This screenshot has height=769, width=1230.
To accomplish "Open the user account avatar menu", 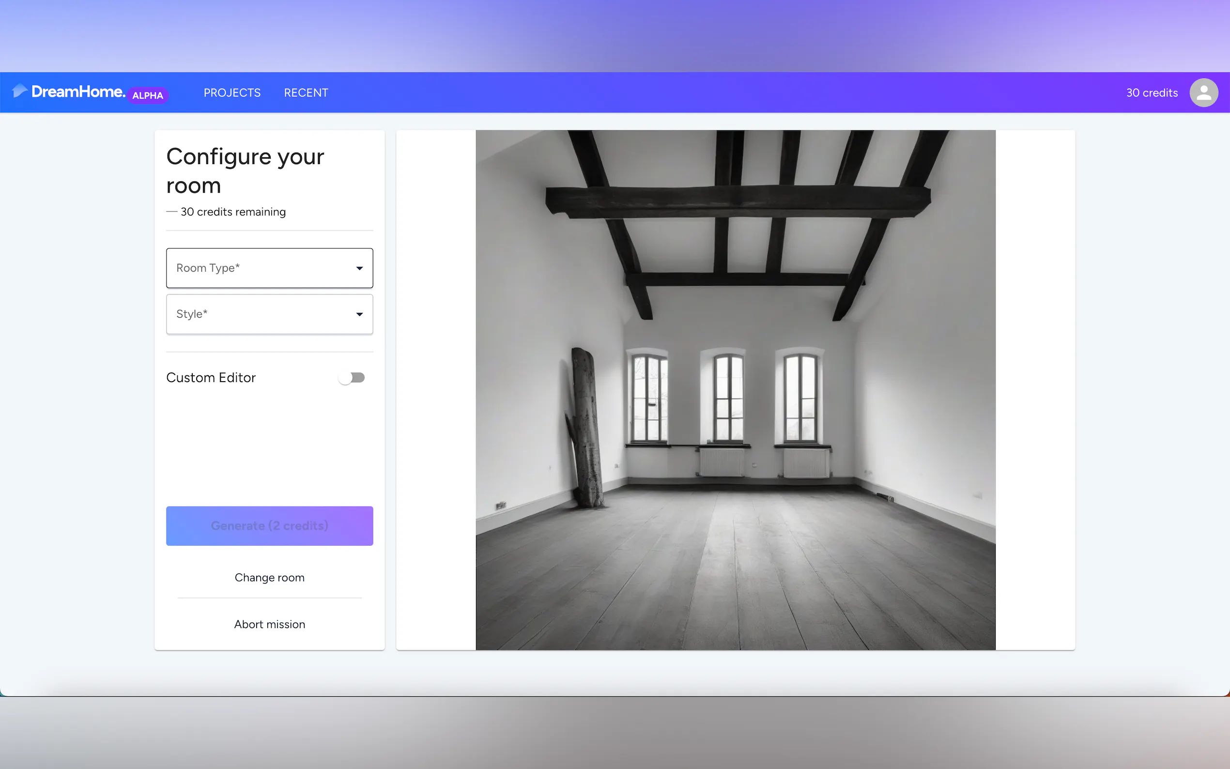I will click(x=1203, y=92).
